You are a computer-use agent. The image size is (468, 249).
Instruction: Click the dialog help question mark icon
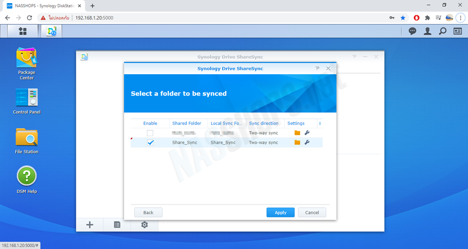click(317, 68)
